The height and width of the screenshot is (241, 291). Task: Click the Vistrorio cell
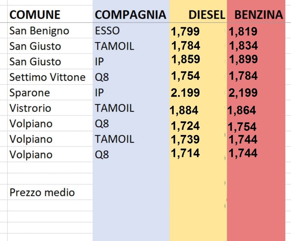pos(31,108)
